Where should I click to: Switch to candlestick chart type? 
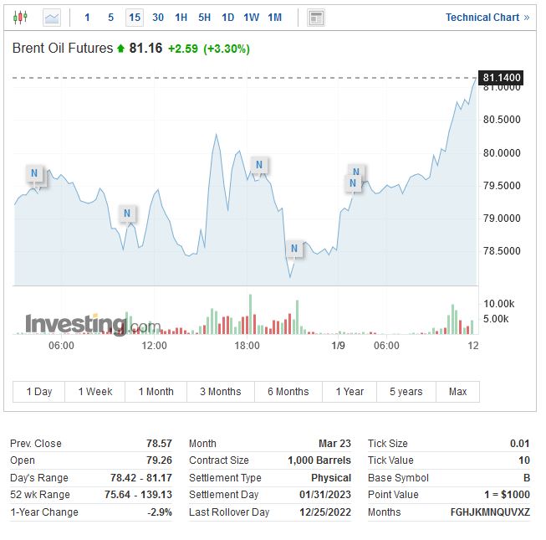pyautogui.click(x=21, y=17)
